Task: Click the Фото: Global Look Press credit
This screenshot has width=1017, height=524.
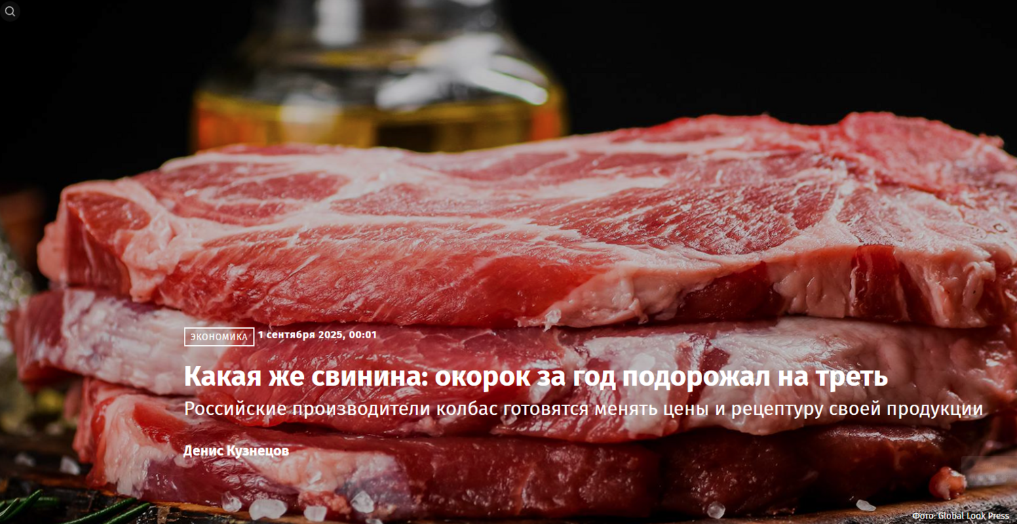Action: [x=961, y=516]
